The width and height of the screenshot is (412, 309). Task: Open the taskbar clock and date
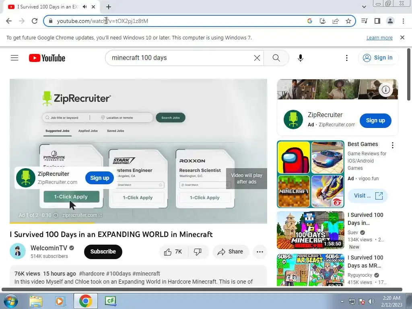[391, 301]
